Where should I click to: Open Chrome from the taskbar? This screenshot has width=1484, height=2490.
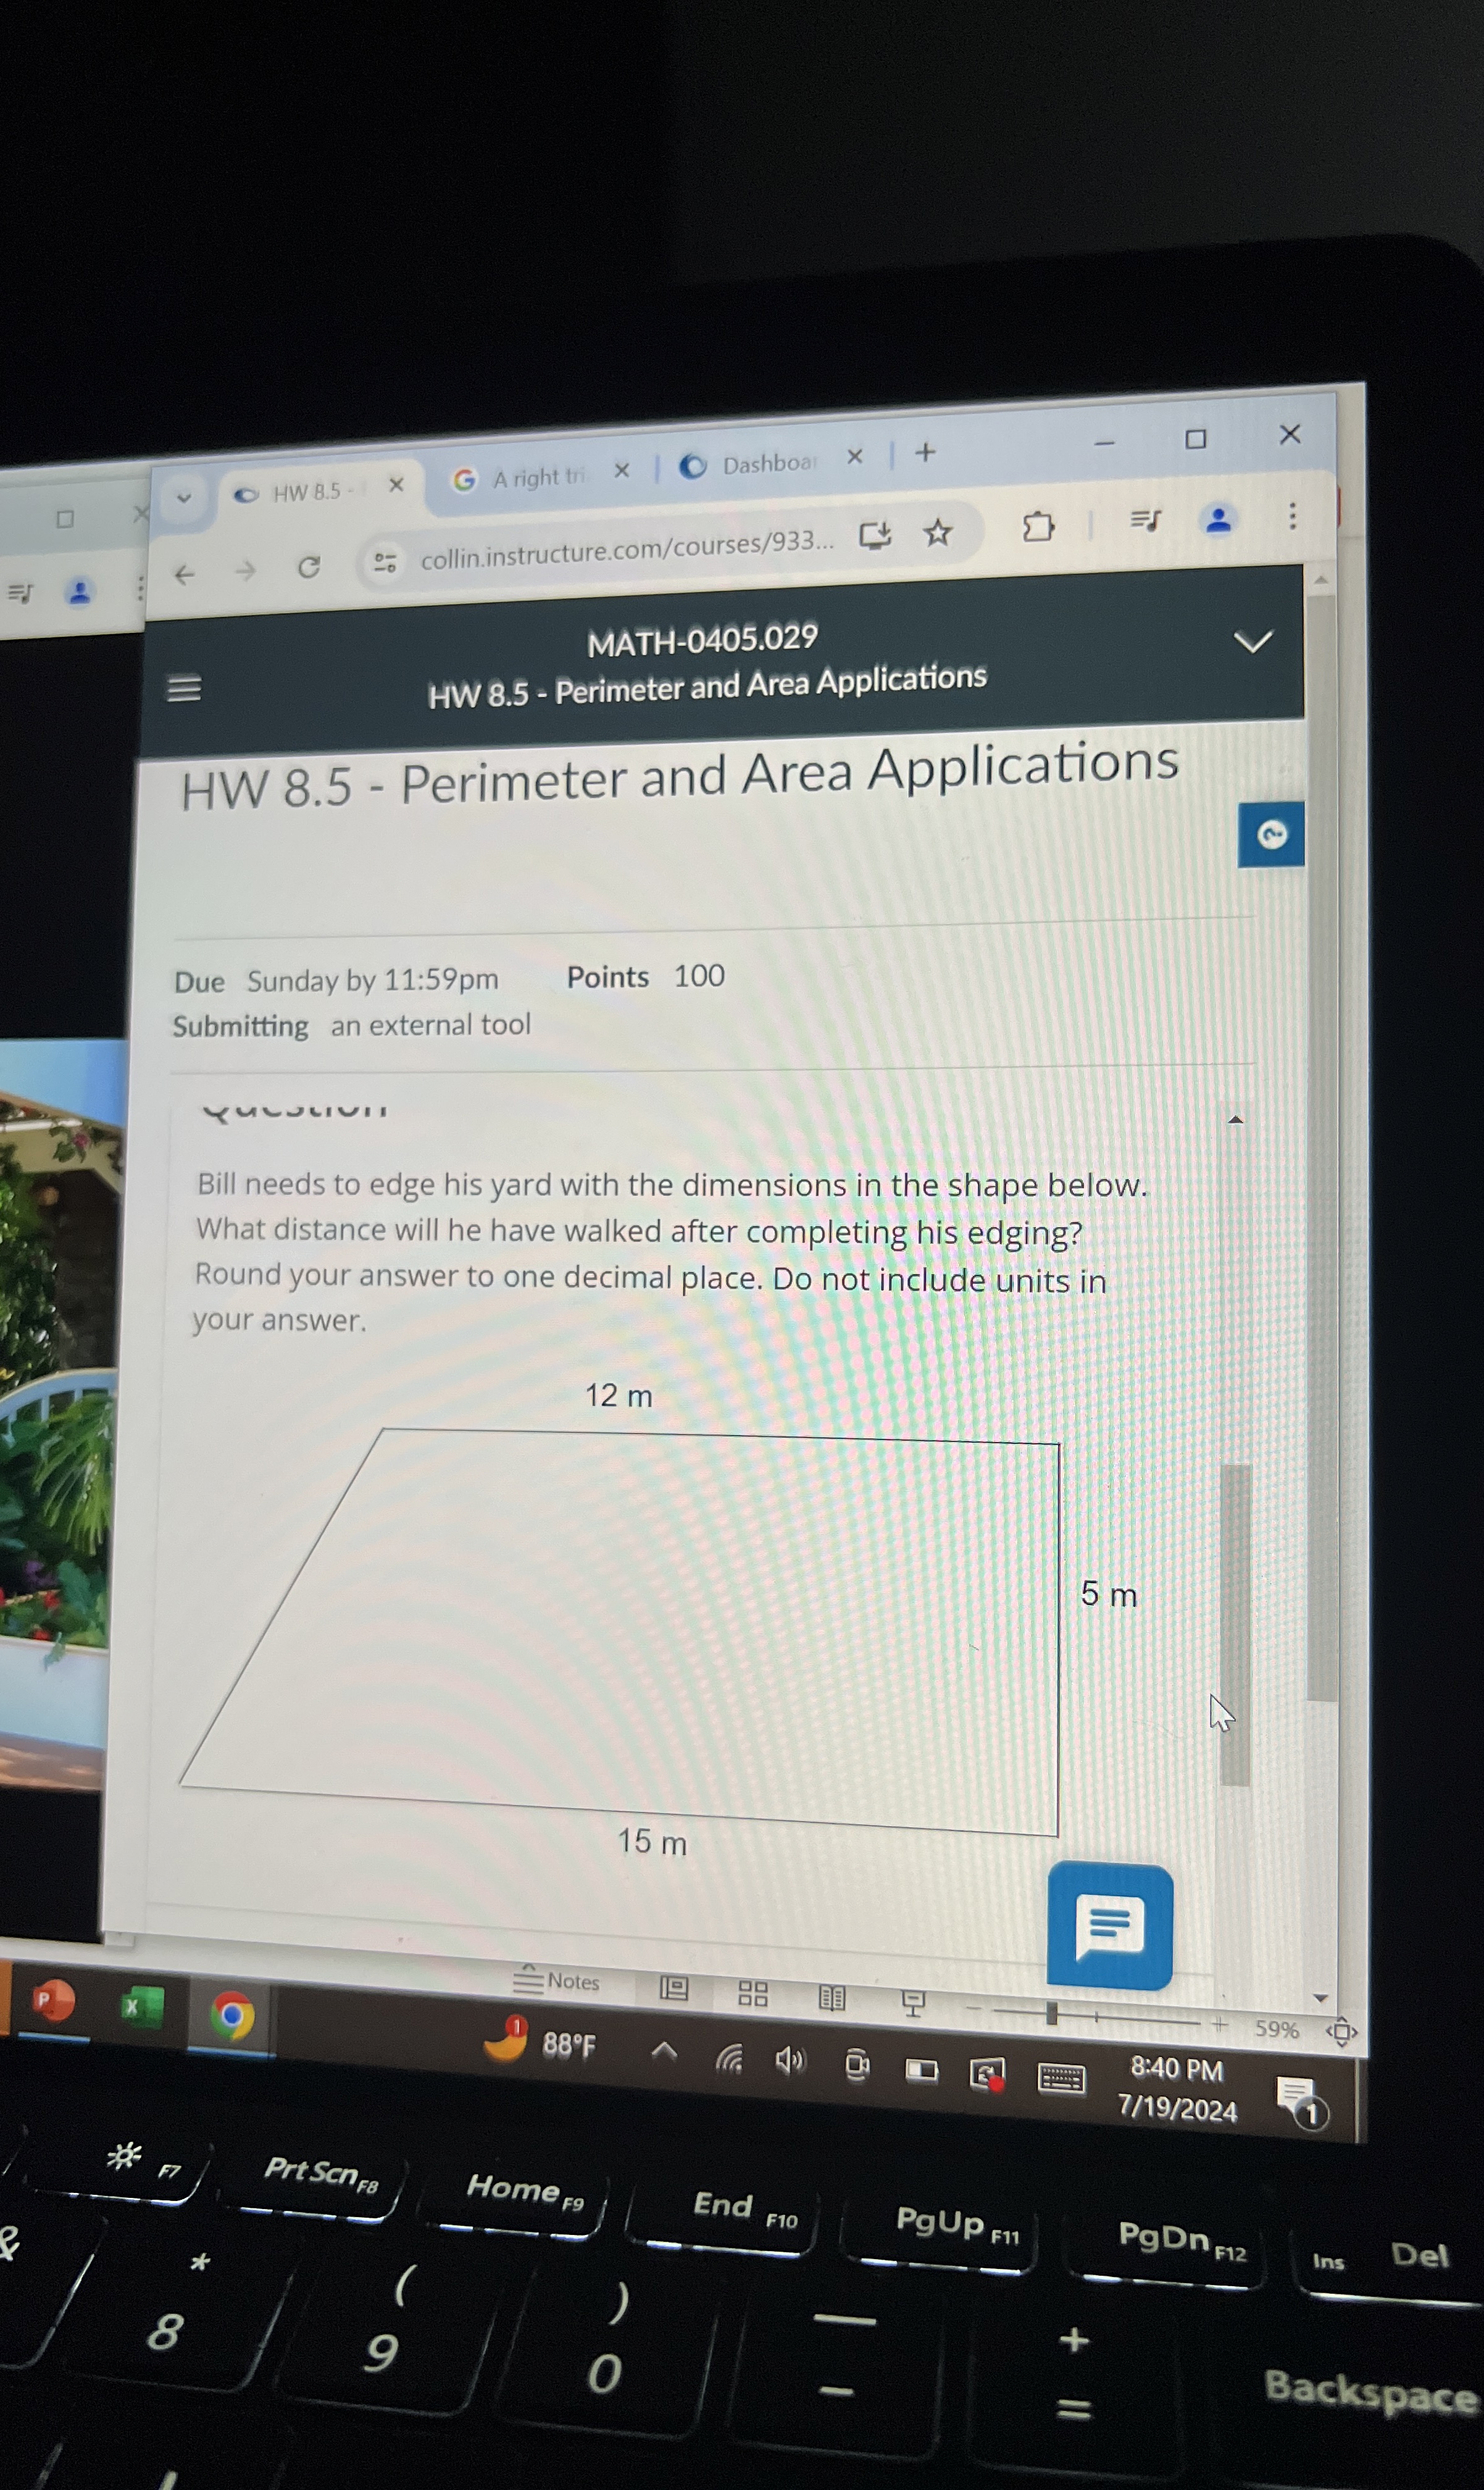click(232, 2016)
